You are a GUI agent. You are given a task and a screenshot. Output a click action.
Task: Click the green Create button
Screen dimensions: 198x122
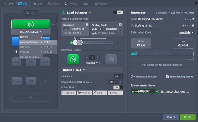click(x=188, y=117)
